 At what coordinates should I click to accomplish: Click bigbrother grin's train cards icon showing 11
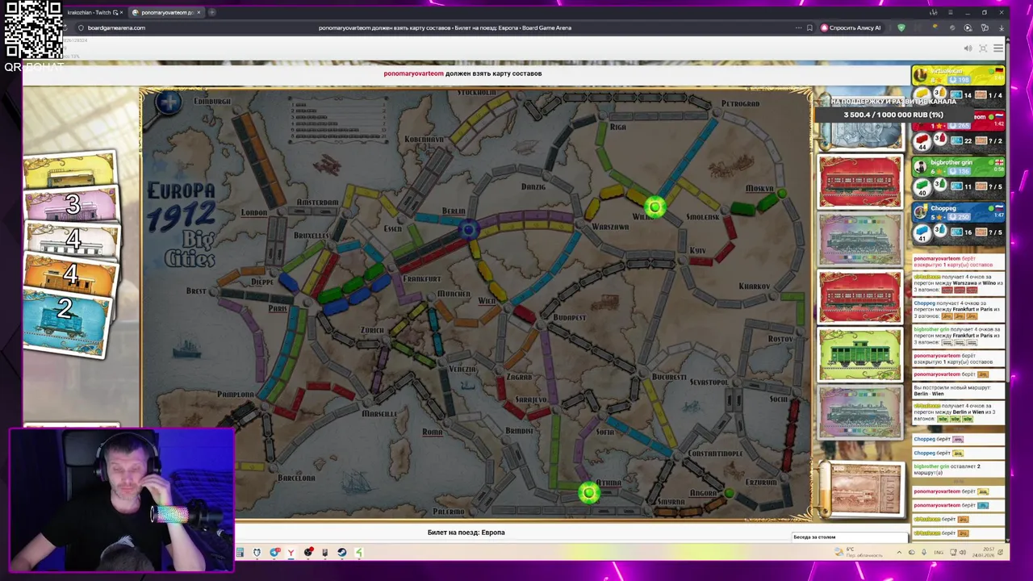pos(956,187)
